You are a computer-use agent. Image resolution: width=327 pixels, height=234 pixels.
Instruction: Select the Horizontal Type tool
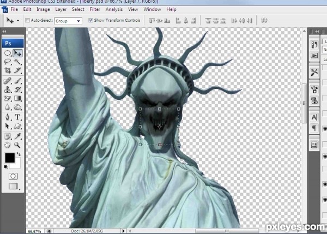[x=17, y=117]
